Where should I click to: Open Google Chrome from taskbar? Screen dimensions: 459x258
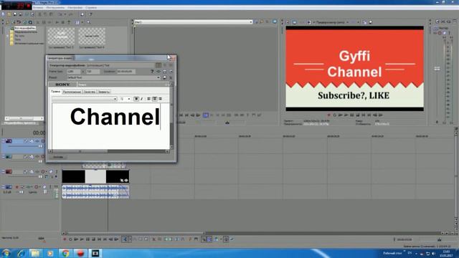pyautogui.click(x=65, y=253)
